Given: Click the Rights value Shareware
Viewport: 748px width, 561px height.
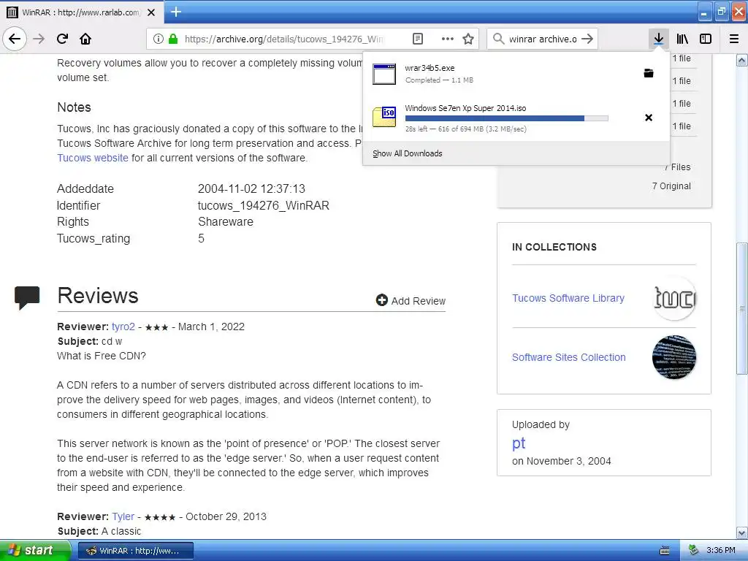Looking at the screenshot, I should [226, 222].
